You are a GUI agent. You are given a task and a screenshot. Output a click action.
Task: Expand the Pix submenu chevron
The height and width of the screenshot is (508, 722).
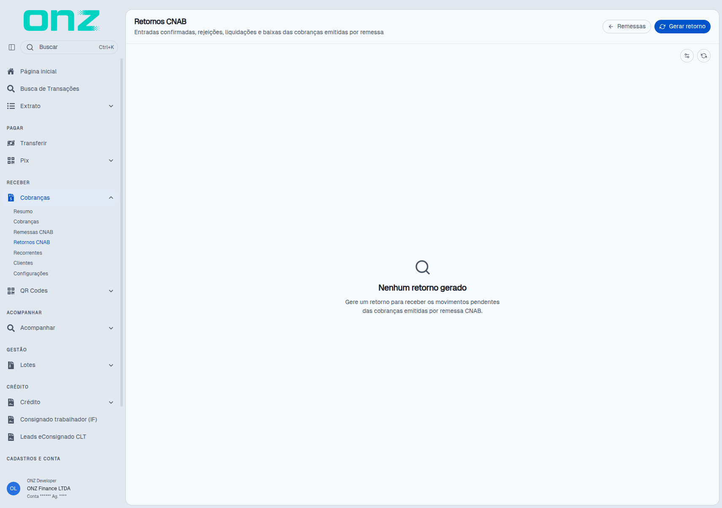[111, 160]
